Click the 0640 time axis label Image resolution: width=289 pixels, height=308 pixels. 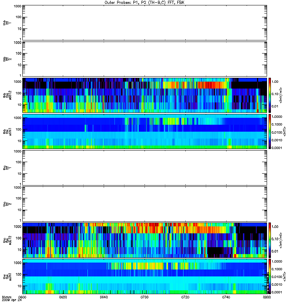pyautogui.click(x=104, y=297)
